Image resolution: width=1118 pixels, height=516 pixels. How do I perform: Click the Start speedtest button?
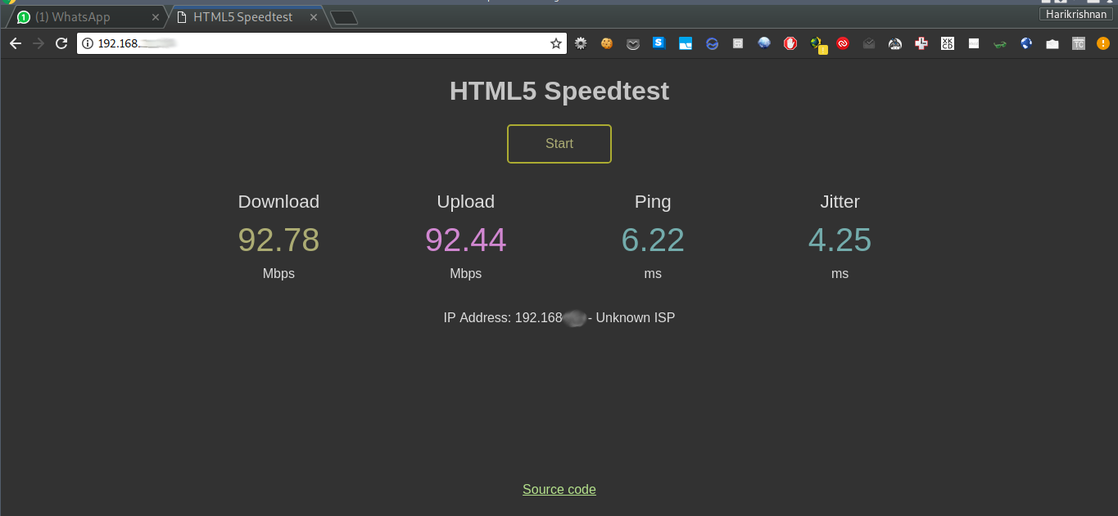[559, 144]
